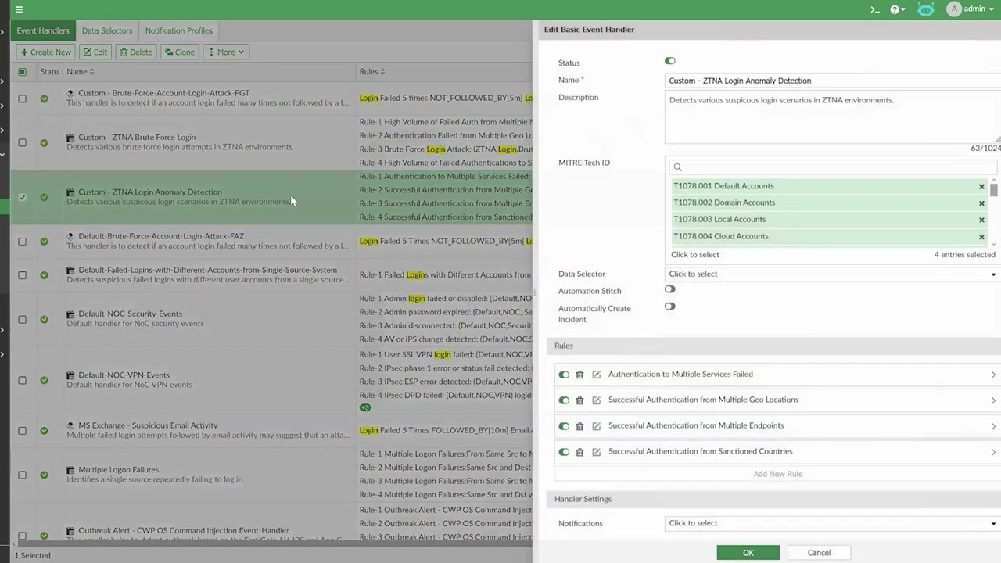The image size is (1001, 563).
Task: Open the hamburger menu in the top bar
Action: click(x=19, y=9)
